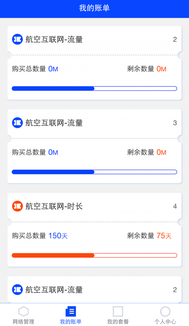This screenshot has height=326, width=189.
Task: Click the first card's blue progress bar
Action: click(94, 88)
